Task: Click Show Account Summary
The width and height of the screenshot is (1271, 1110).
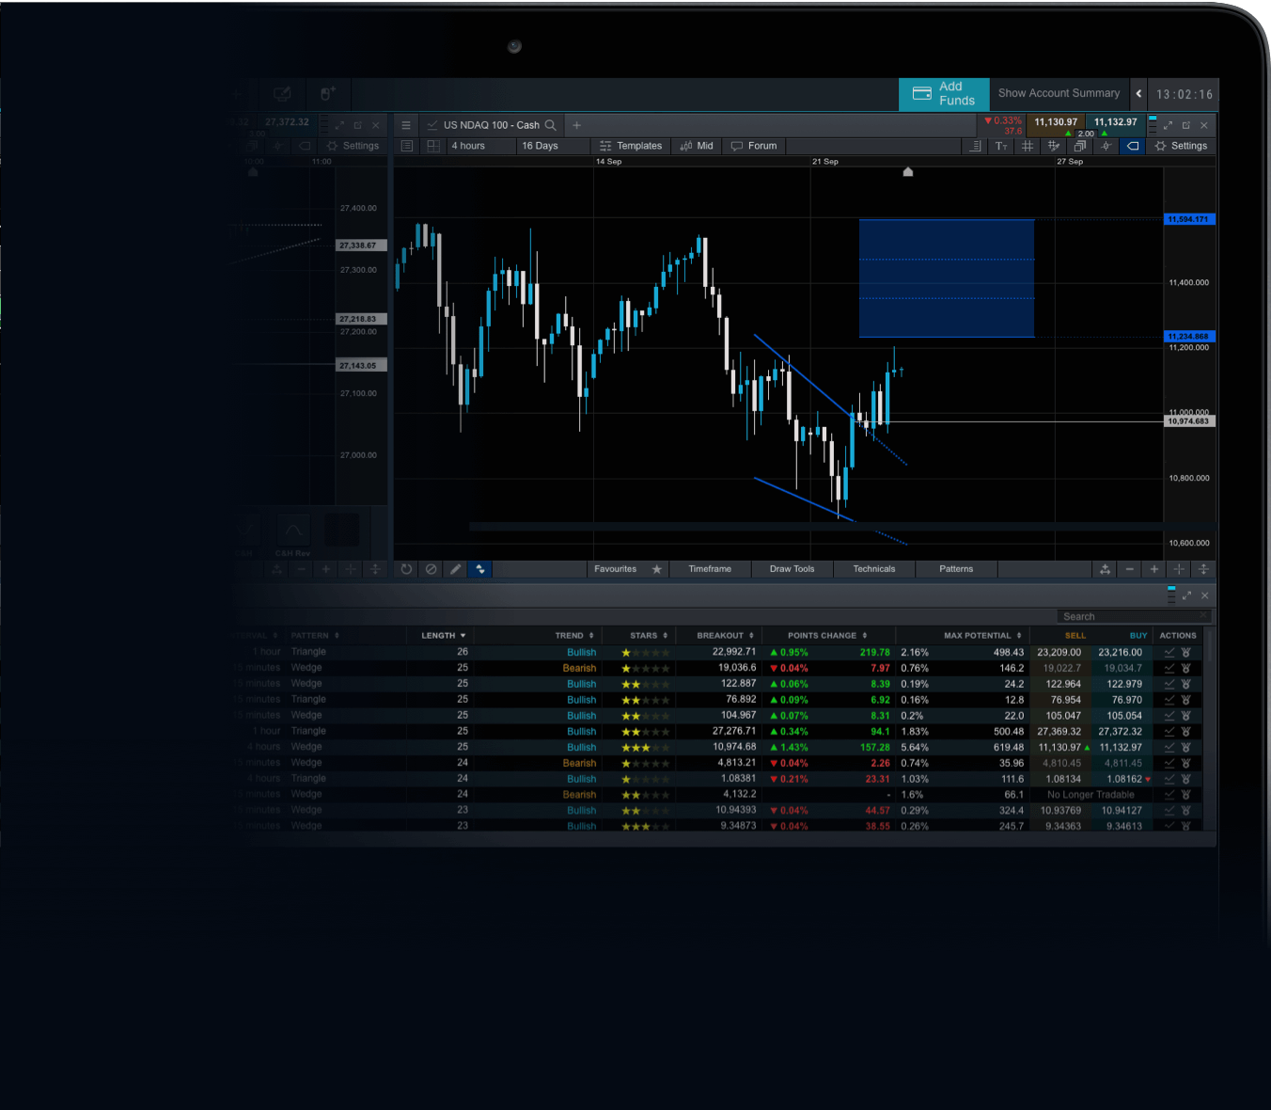Action: 1059,94
